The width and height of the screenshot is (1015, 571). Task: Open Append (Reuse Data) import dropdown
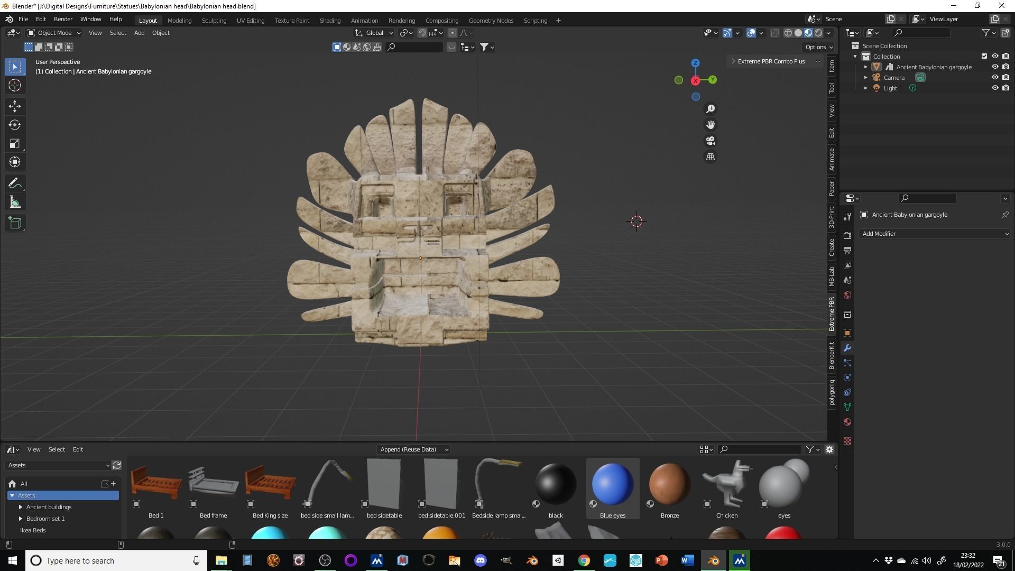[414, 449]
